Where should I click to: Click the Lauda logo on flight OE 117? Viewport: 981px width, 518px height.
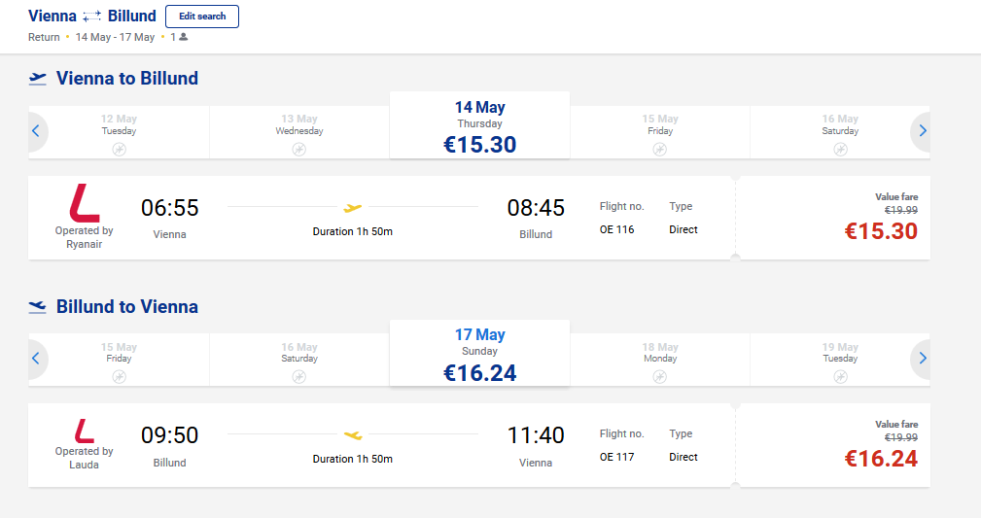tap(84, 432)
